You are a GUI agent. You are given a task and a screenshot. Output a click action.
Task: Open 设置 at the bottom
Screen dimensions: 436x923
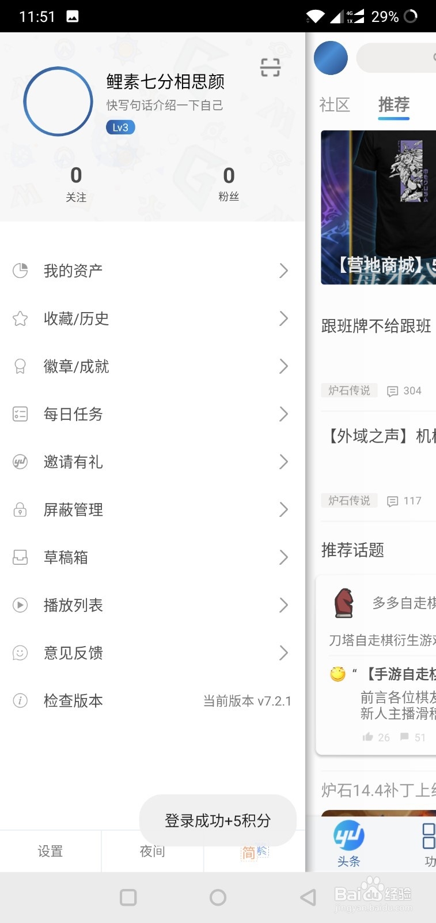[50, 851]
